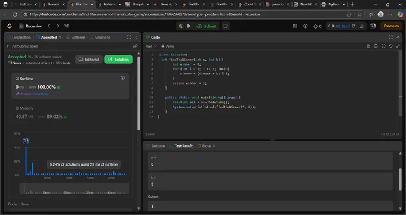Click the n value field showing 6
Viewport: 406px width, 215px height.
pyautogui.click(x=270, y=161)
